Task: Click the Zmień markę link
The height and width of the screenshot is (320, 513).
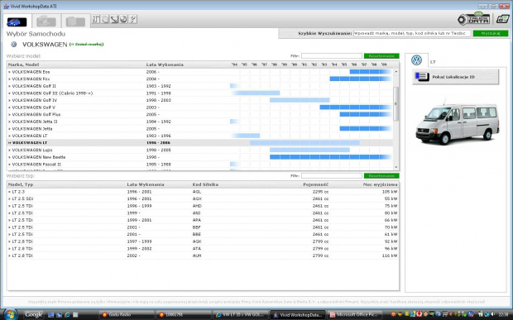Action: point(86,44)
